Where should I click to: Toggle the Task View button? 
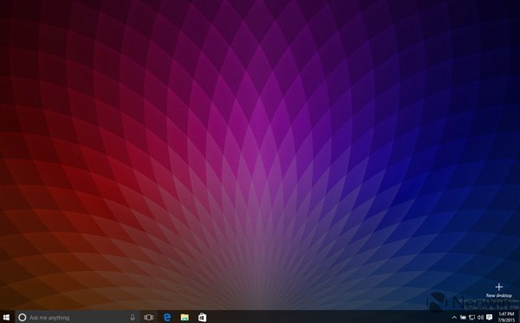point(148,317)
